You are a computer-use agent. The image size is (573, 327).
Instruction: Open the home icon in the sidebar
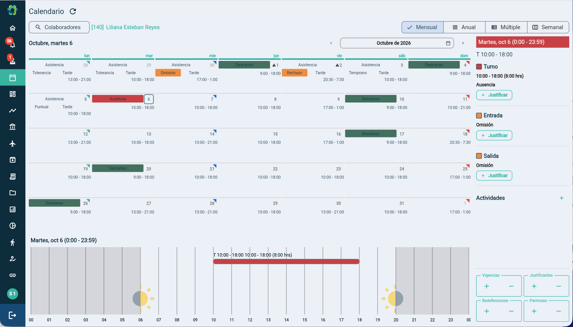[13, 28]
